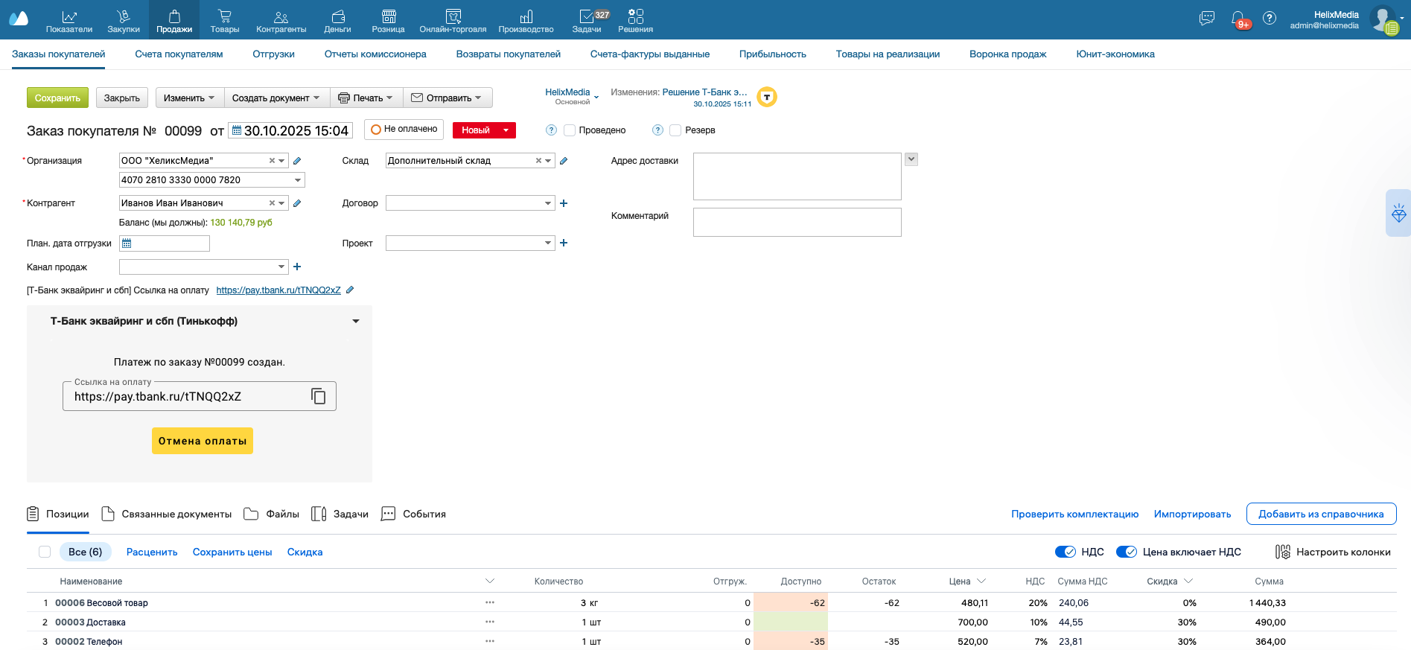1411x650 pixels.
Task: Edit the Контрагент with pencil icon
Action: coord(297,203)
